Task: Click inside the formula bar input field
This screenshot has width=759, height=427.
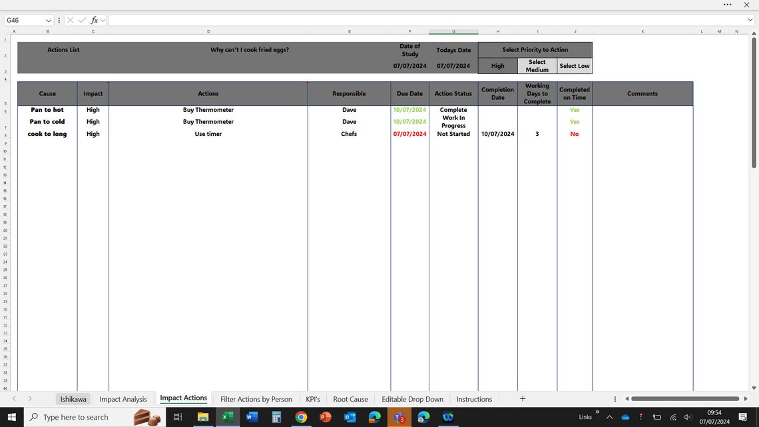Action: click(x=266, y=20)
